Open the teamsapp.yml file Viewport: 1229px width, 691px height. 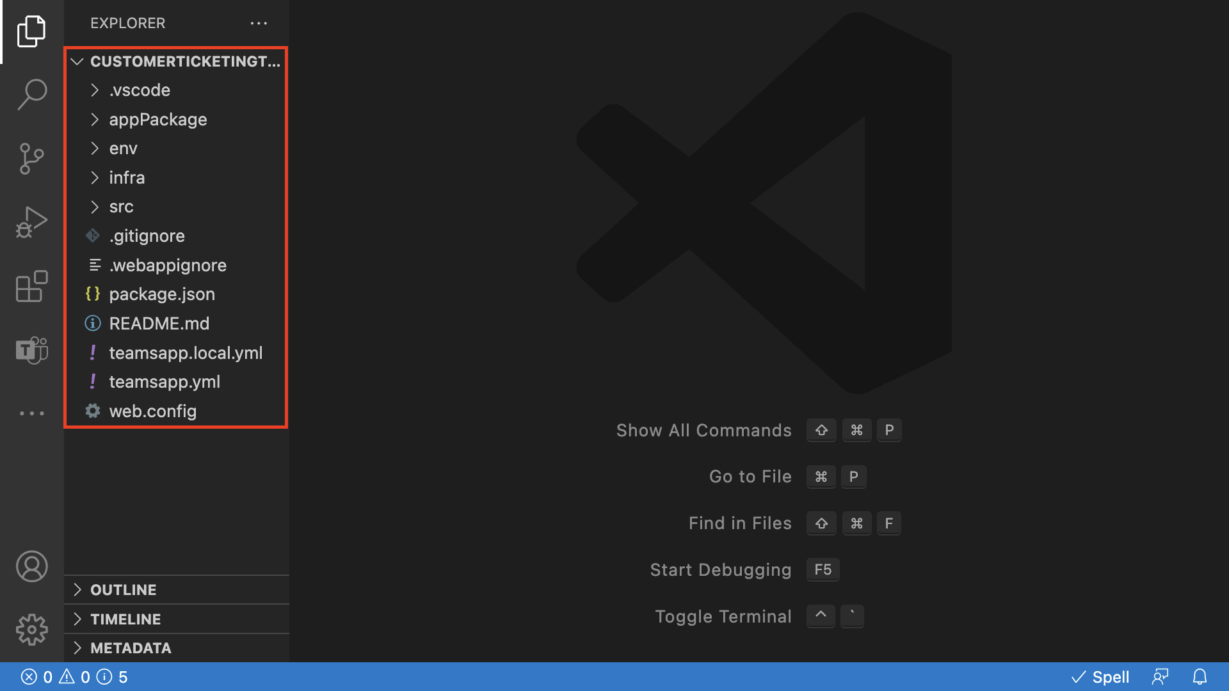pos(165,381)
